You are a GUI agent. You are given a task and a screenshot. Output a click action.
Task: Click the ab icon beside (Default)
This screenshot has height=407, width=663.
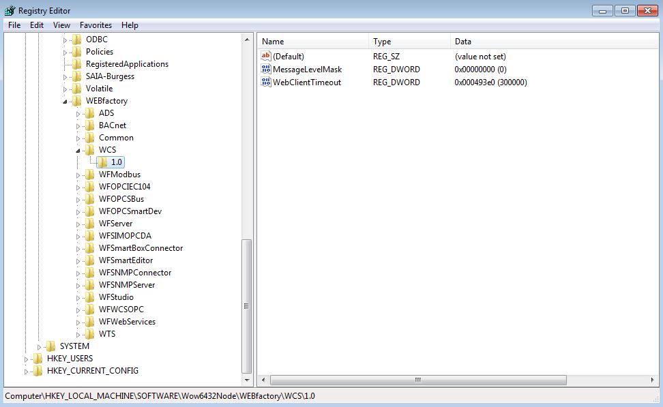click(266, 56)
